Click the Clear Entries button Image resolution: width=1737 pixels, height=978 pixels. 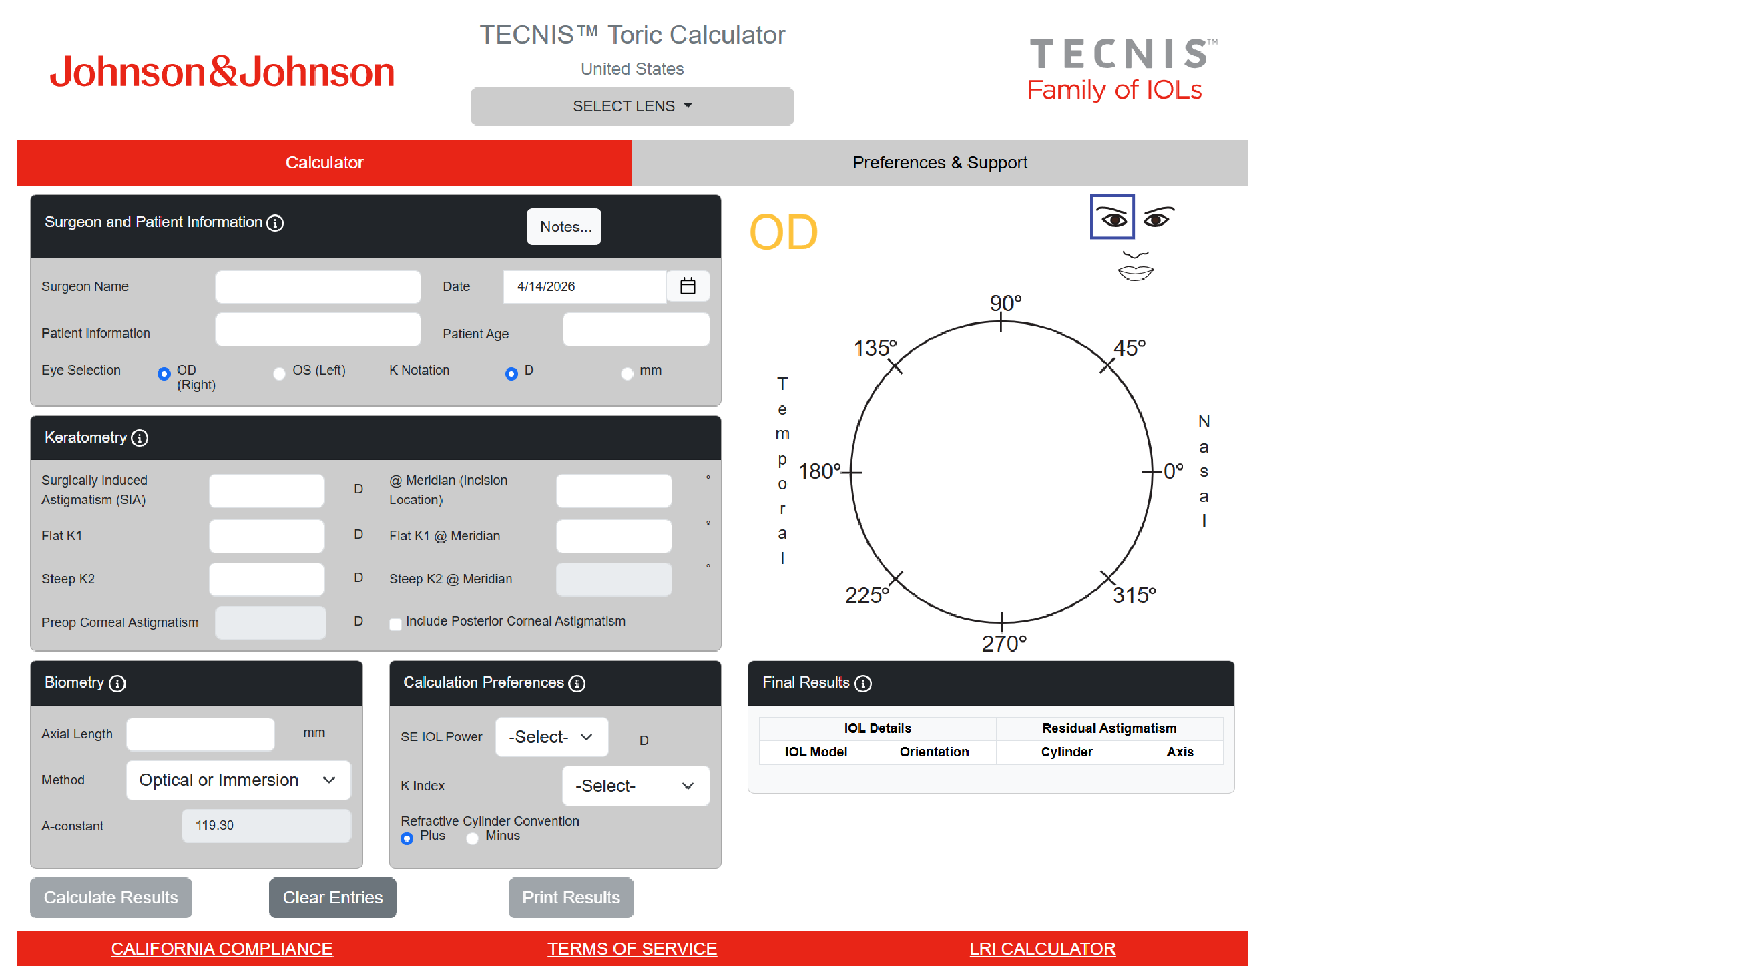click(332, 897)
